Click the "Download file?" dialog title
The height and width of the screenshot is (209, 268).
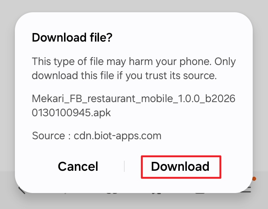pyautogui.click(x=72, y=37)
